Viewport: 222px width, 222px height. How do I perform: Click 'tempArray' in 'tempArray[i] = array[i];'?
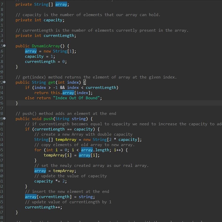tap(54, 155)
